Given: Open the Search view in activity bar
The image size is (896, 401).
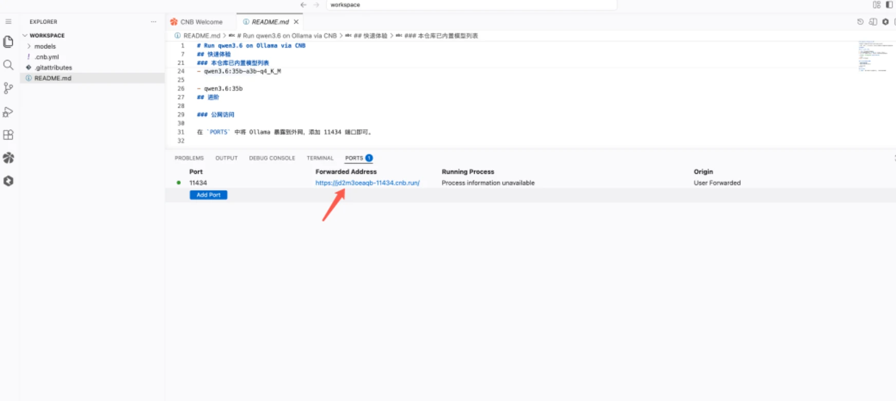Looking at the screenshot, I should (8, 65).
